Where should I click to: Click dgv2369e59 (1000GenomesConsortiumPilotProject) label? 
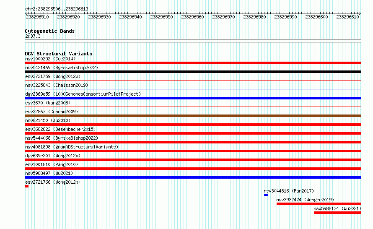click(83, 94)
